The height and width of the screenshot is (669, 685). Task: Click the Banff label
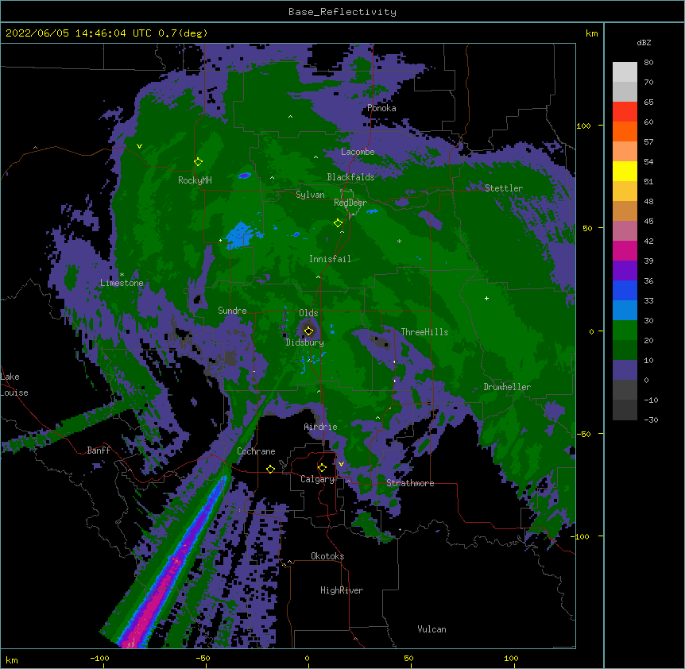click(x=99, y=451)
